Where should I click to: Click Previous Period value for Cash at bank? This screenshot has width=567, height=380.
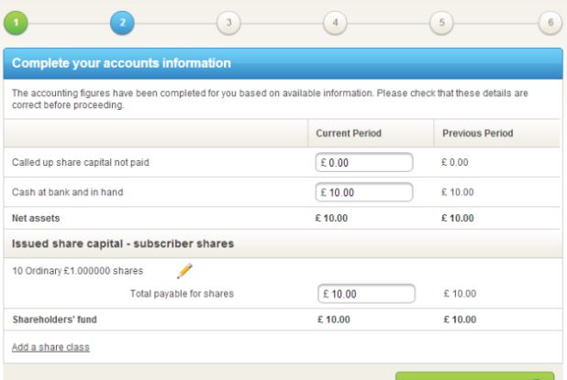(x=457, y=192)
